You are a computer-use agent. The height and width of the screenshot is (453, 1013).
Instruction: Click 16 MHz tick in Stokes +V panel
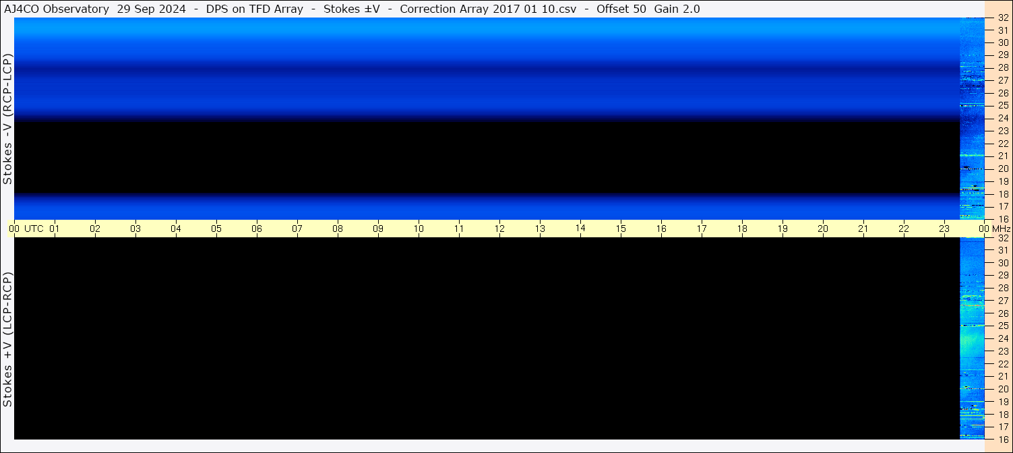coord(1003,440)
